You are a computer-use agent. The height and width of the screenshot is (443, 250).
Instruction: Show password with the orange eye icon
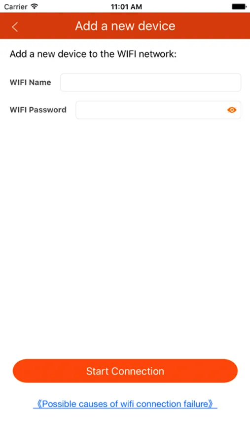232,110
